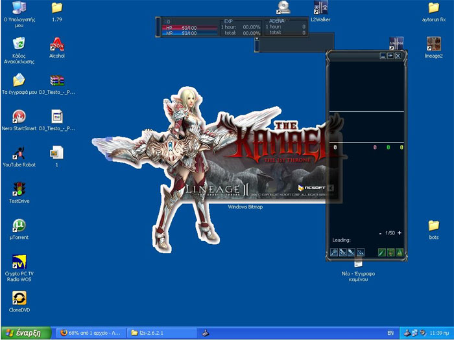The width and height of the screenshot is (454, 340).
Task: Click the blue MP bar
Action: tap(189, 33)
